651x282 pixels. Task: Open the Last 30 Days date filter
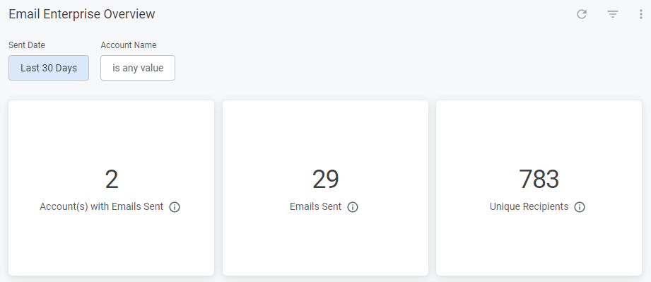[49, 68]
